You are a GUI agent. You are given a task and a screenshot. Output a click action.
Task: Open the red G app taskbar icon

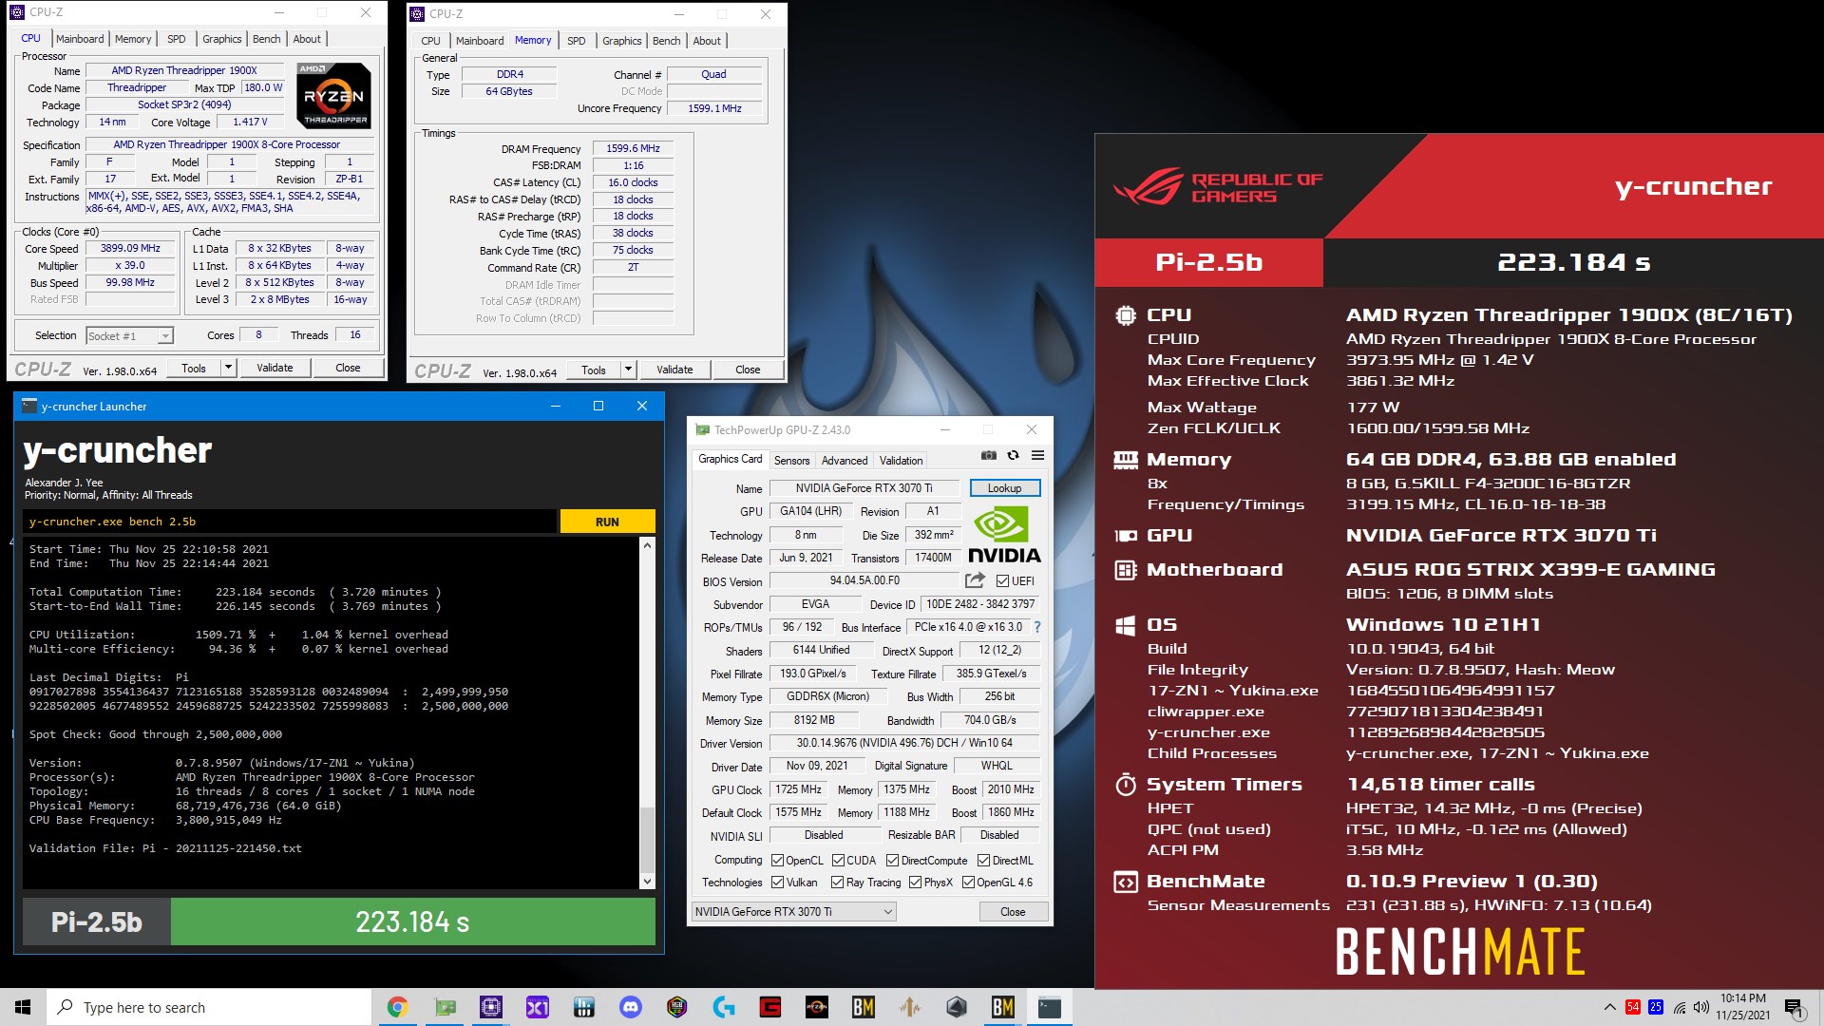pyautogui.click(x=770, y=1007)
